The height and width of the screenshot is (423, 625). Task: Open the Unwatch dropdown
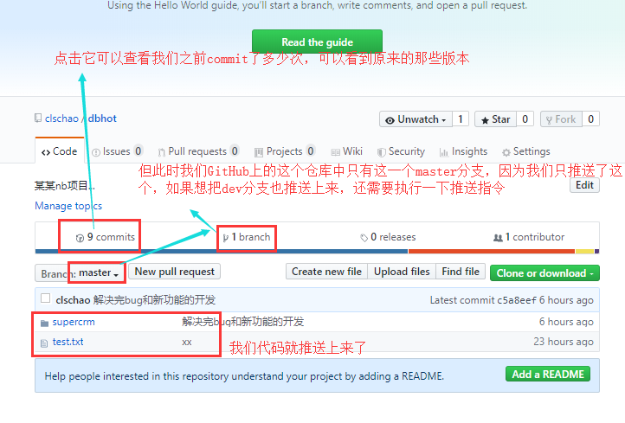[416, 119]
